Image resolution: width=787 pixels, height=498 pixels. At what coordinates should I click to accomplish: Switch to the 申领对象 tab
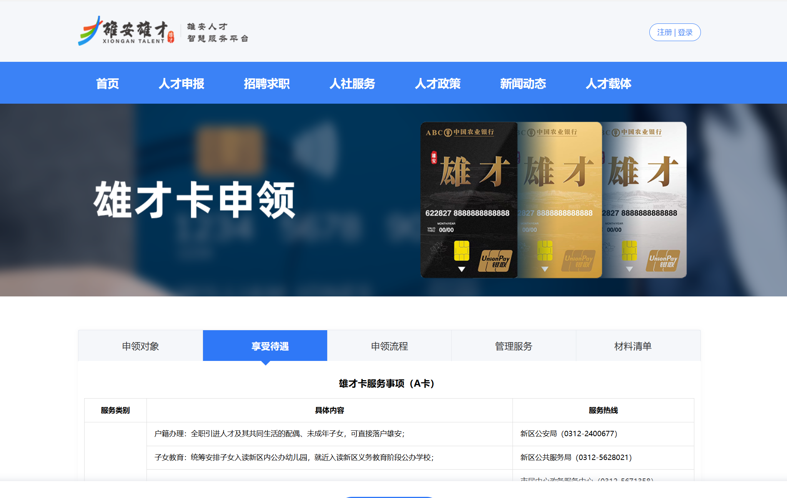[x=140, y=346]
